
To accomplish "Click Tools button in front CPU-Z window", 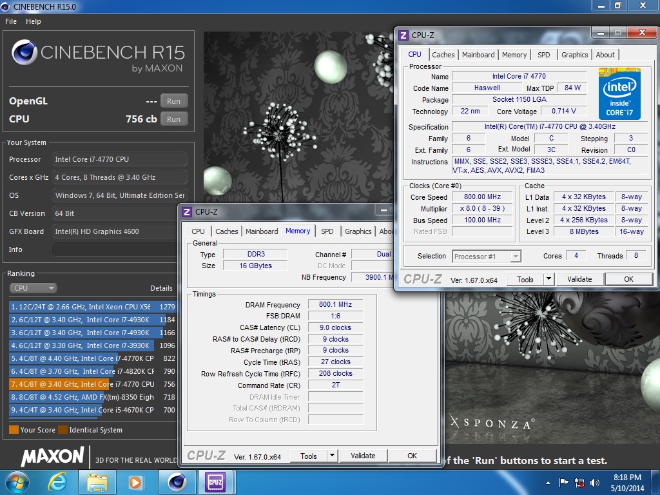I will 525,279.
